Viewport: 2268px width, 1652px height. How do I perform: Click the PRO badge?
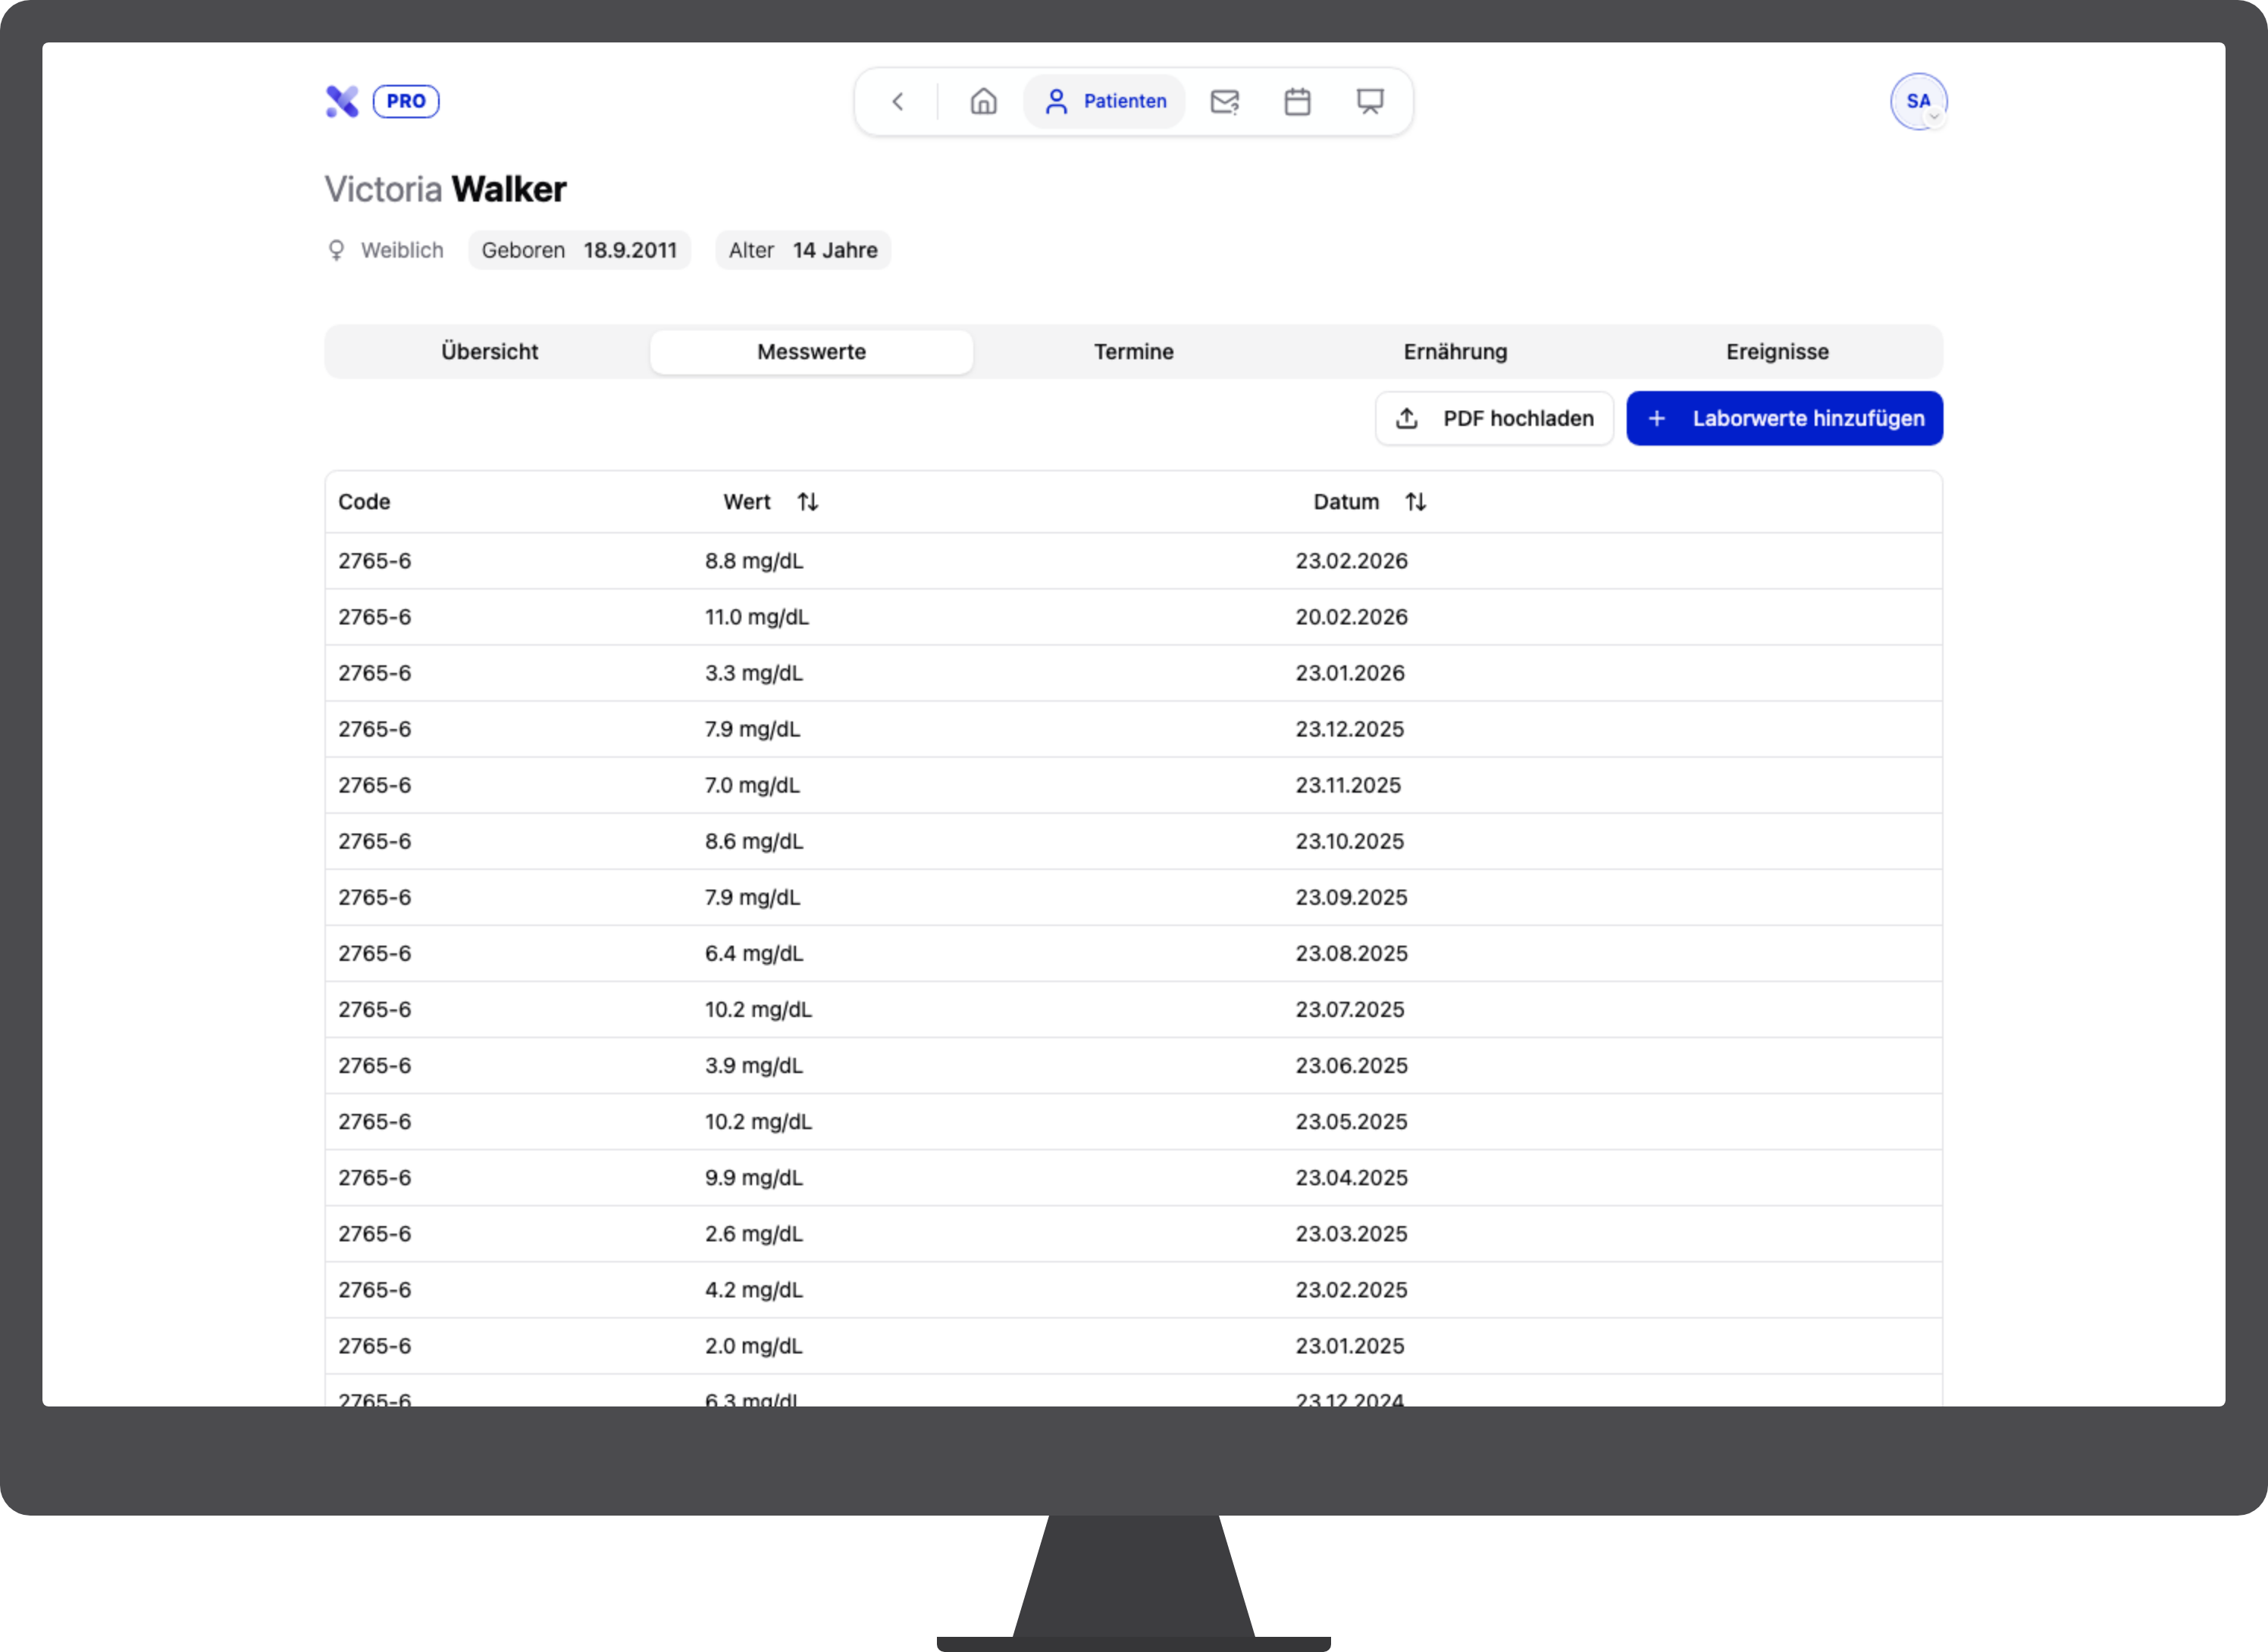(406, 101)
